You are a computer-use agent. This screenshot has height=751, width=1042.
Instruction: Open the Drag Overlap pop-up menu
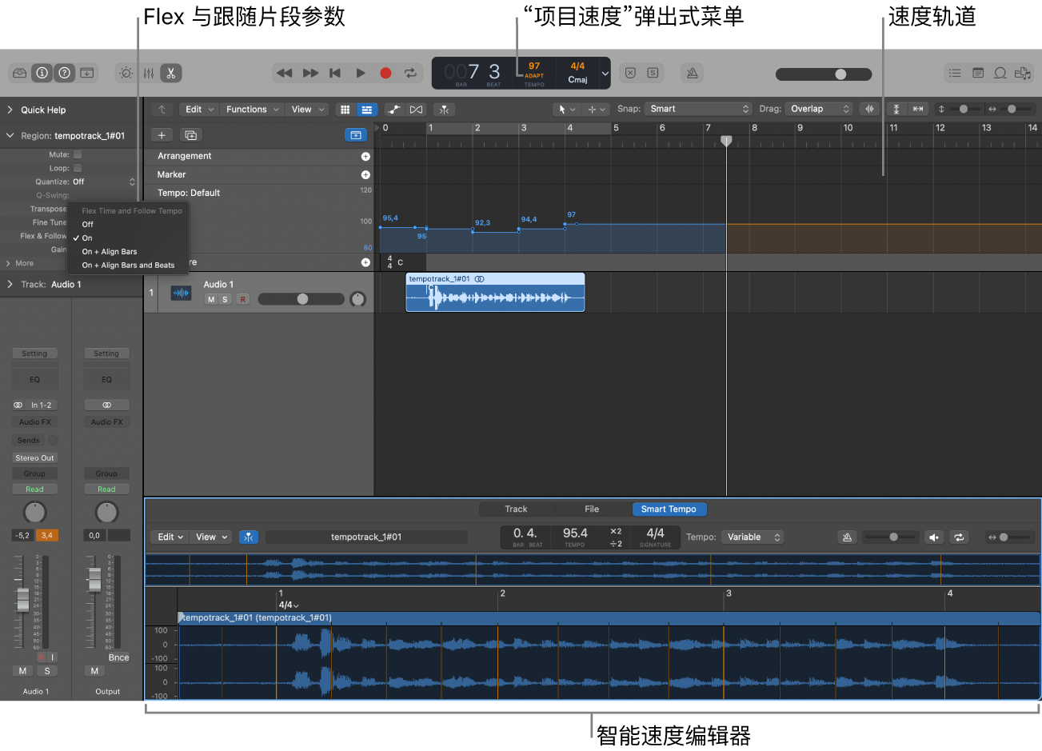point(819,109)
